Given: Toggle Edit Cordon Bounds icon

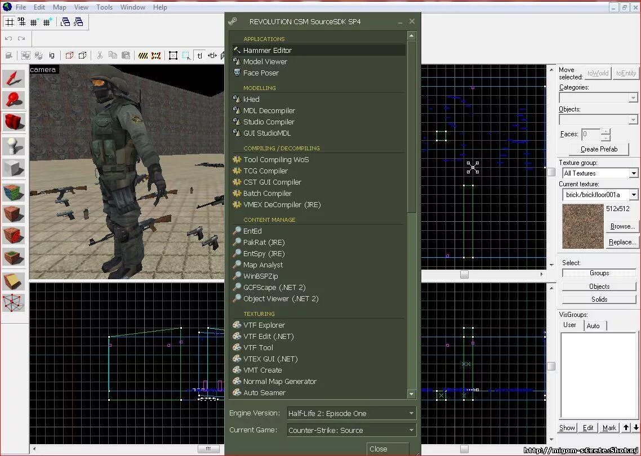Looking at the screenshot, I should pyautogui.click(x=156, y=55).
